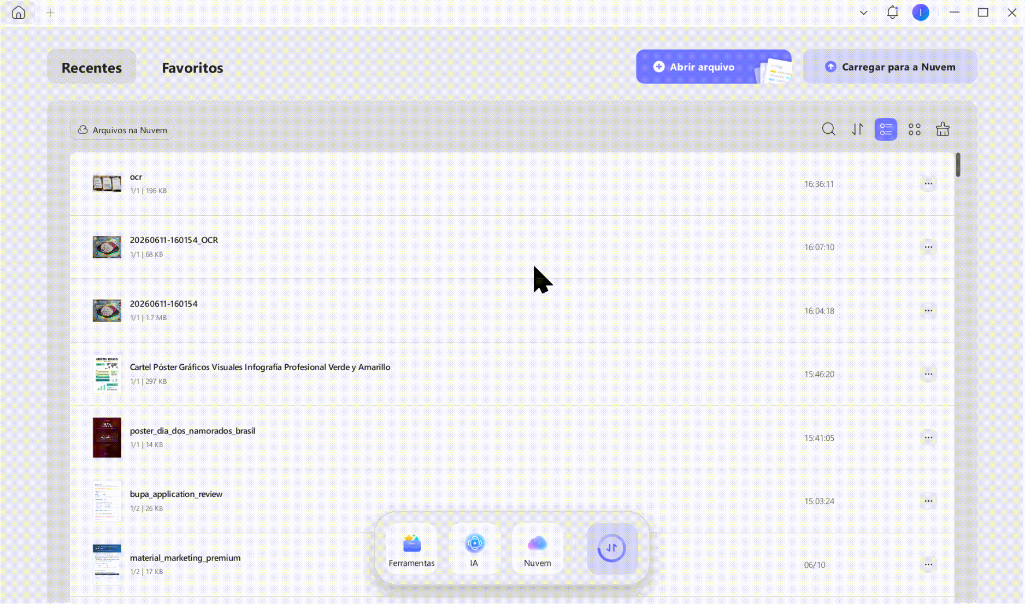The width and height of the screenshot is (1025, 604).
Task: Click the file list vertical scrollbar
Action: (x=958, y=165)
